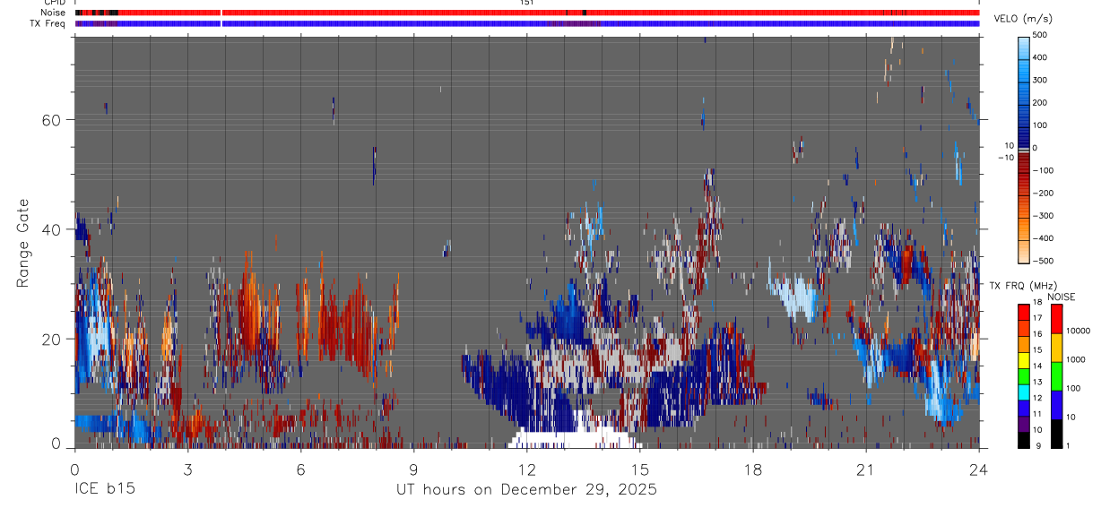The width and height of the screenshot is (1101, 508).
Task: Click the VELO color bar near -300
Action: [x=1024, y=216]
